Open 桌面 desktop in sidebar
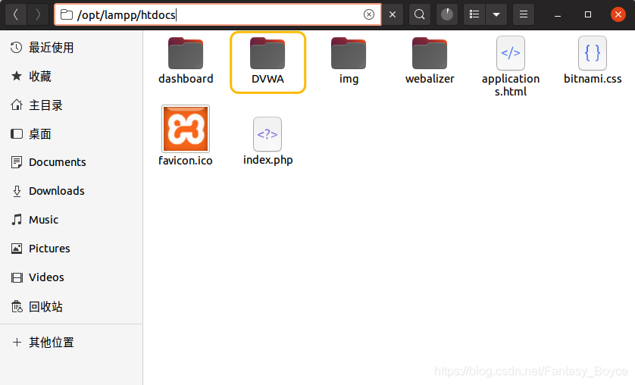Image resolution: width=635 pixels, height=385 pixels. 71,134
